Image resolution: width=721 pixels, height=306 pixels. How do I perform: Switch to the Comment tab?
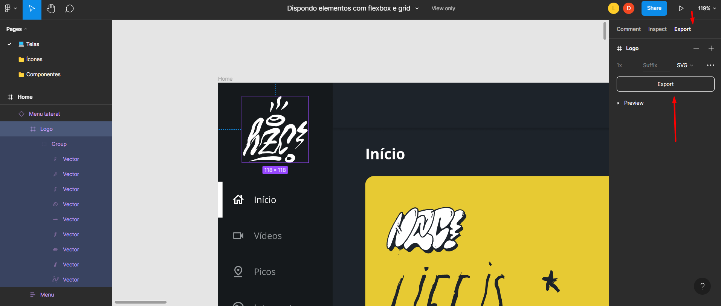[628, 29]
